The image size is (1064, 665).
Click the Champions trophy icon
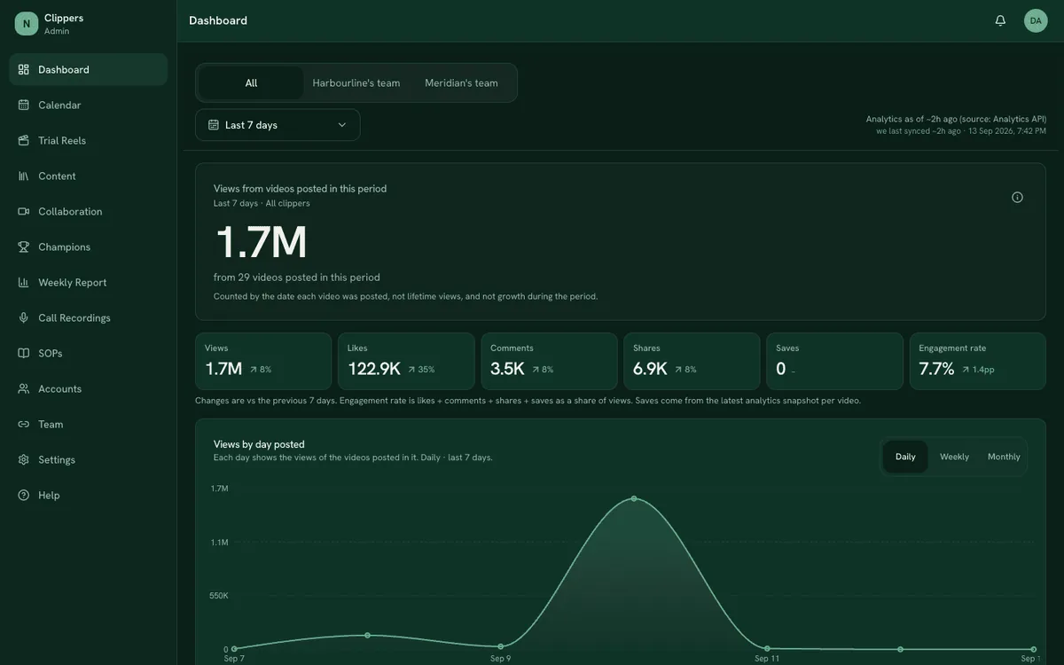24,246
